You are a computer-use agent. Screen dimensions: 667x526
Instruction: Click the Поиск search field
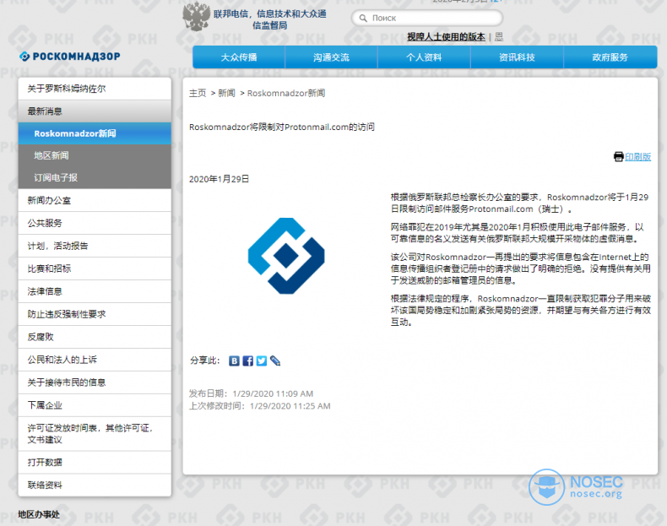pyautogui.click(x=427, y=18)
